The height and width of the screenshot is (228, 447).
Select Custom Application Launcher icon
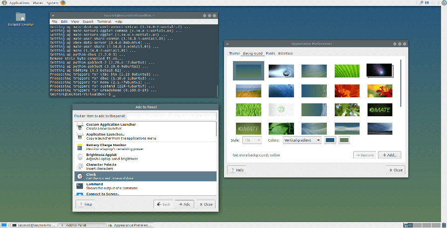(x=80, y=126)
